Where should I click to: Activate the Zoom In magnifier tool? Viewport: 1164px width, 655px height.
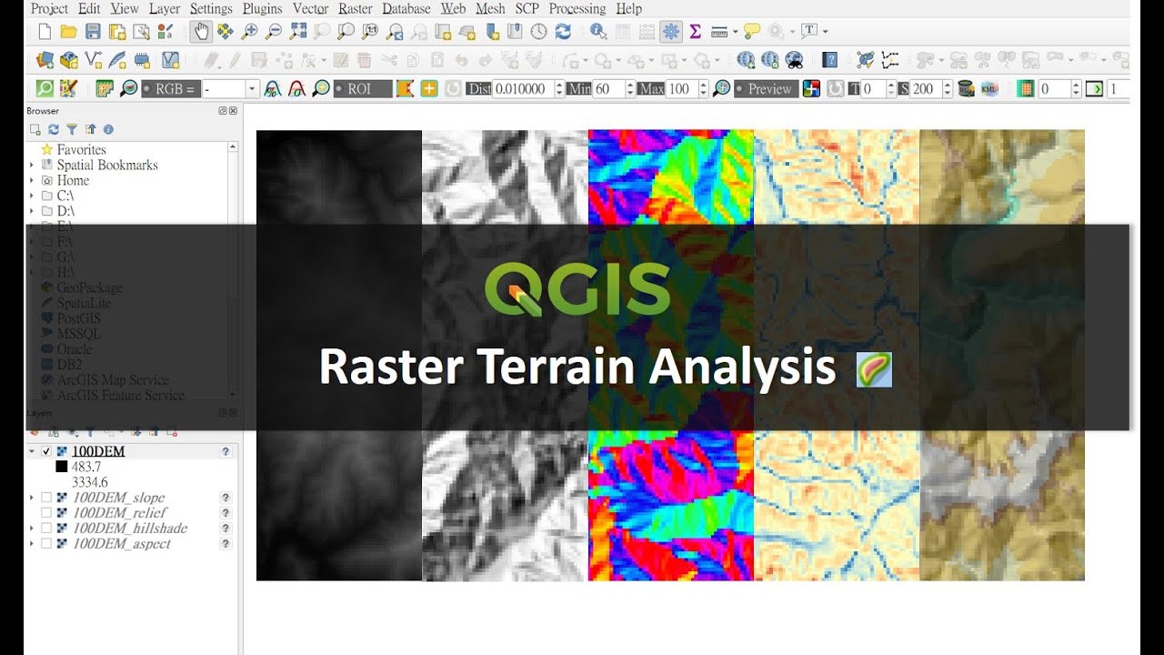[x=249, y=32]
